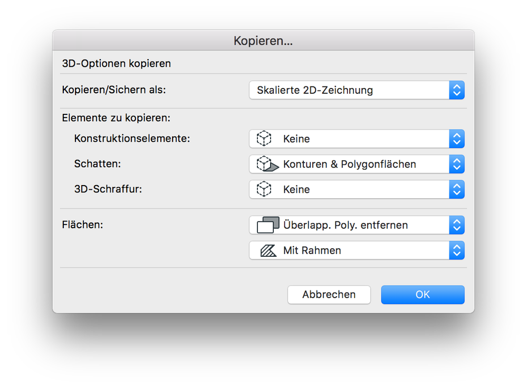Click the hatched frame icon beside Mit Rahmen
The width and height of the screenshot is (527, 388).
pyautogui.click(x=269, y=250)
